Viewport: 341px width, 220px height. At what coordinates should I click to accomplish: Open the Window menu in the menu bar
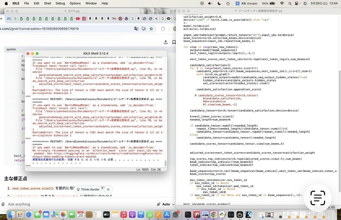[91, 3]
